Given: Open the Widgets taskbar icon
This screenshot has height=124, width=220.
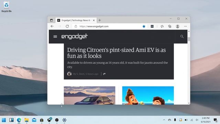Looking at the screenshot, I should click(11, 120).
